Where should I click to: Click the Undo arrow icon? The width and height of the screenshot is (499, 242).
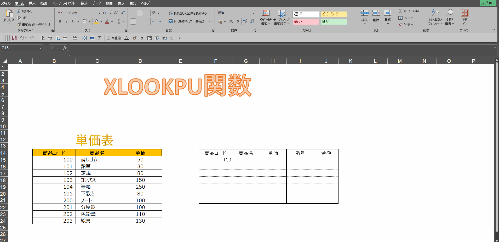pyautogui.click(x=22, y=38)
